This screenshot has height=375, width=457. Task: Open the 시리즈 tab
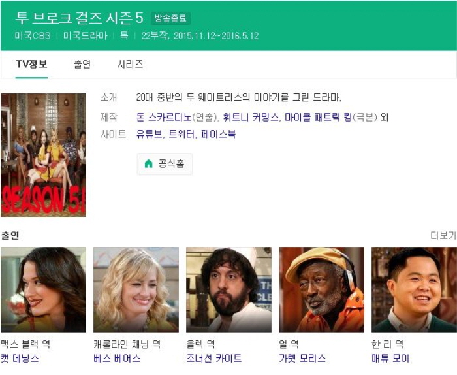point(130,64)
